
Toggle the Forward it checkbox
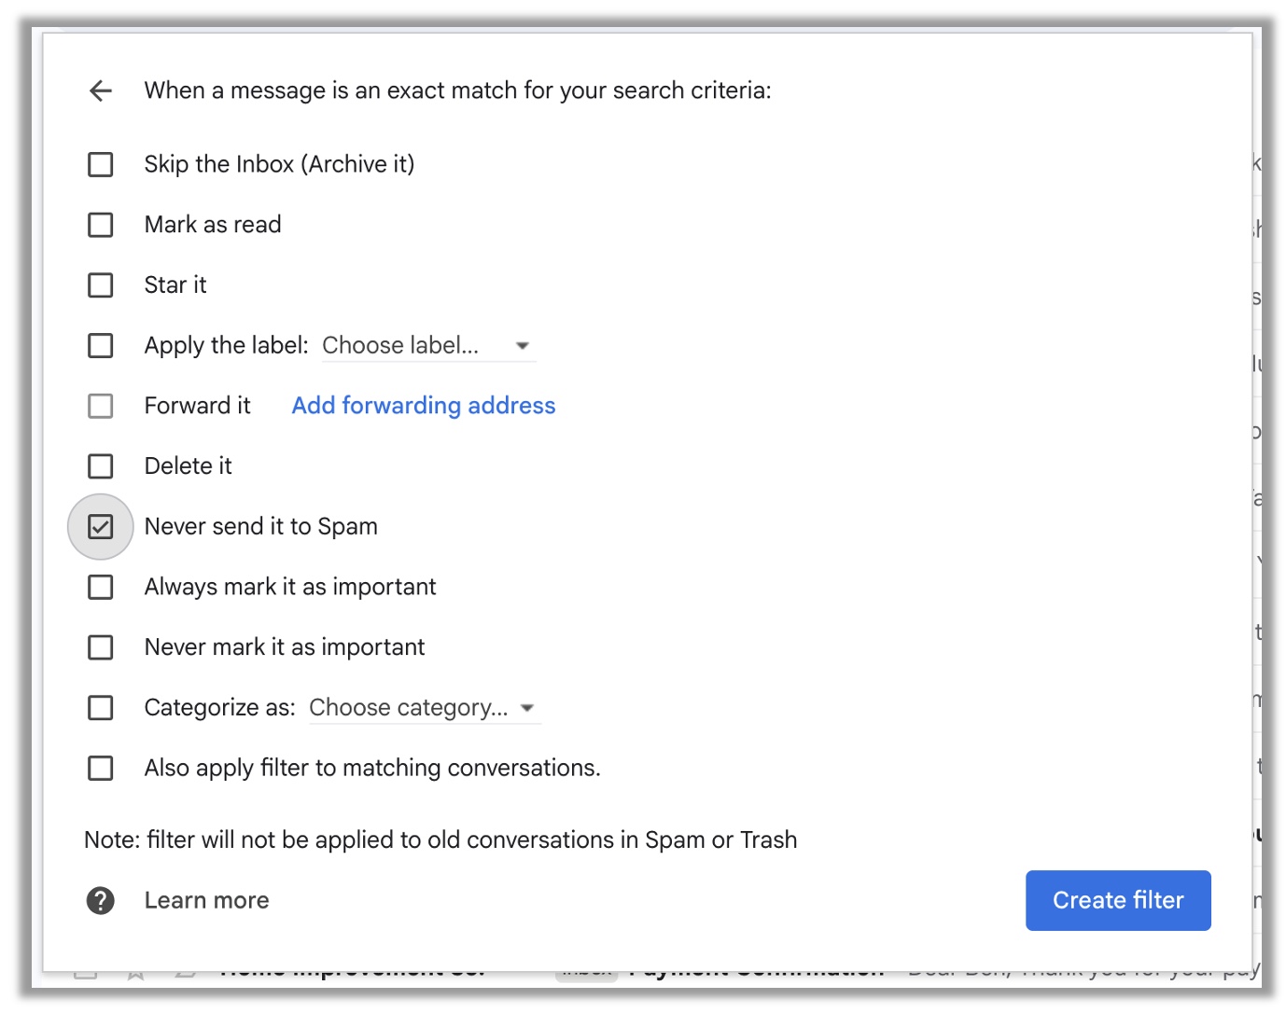[101, 406]
